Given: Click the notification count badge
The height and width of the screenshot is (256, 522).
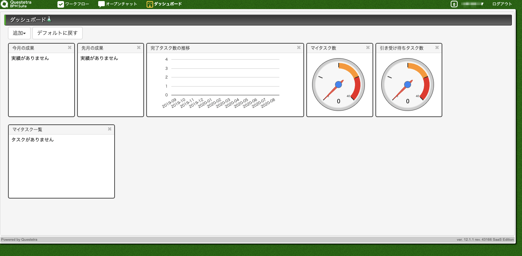Looking at the screenshot, I should (x=454, y=4).
